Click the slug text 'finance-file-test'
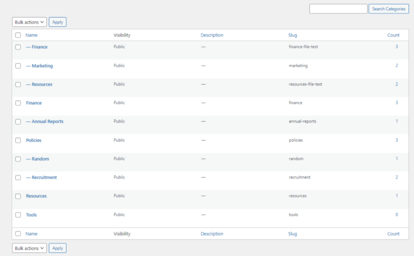The height and width of the screenshot is (256, 414). point(303,47)
